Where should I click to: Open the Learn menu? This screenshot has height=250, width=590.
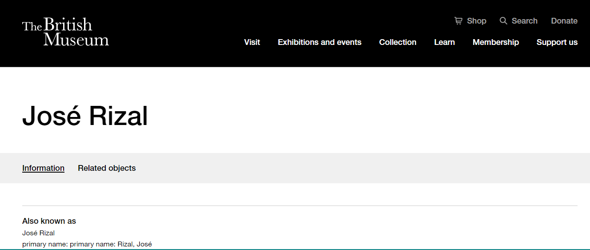445,42
